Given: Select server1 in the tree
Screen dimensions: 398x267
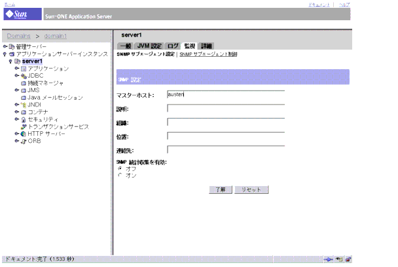Looking at the screenshot, I should (32, 61).
